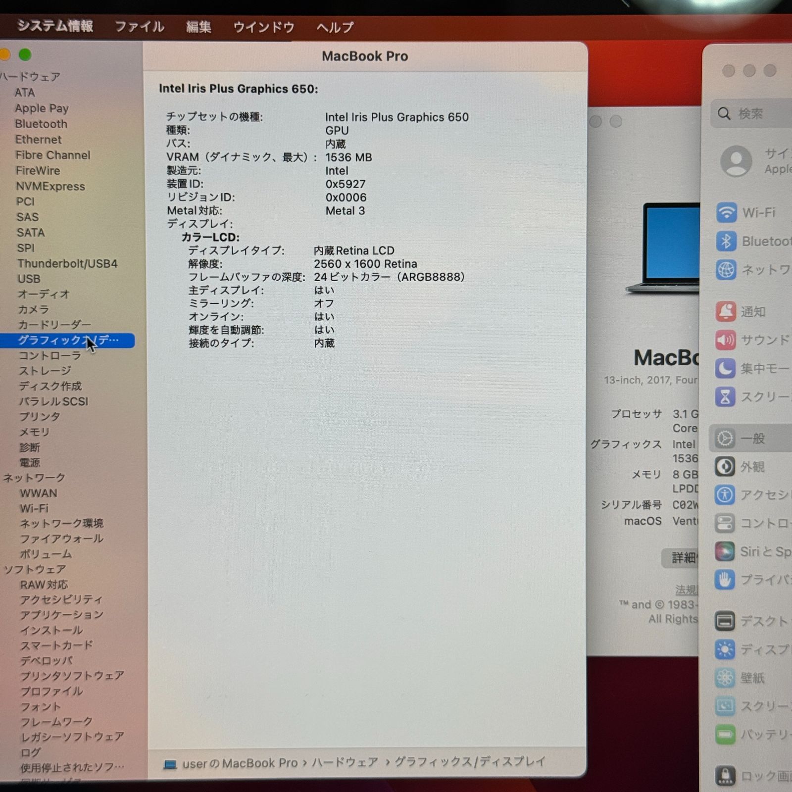Select アプリケーション in the software list
The image size is (792, 792).
[x=62, y=615]
